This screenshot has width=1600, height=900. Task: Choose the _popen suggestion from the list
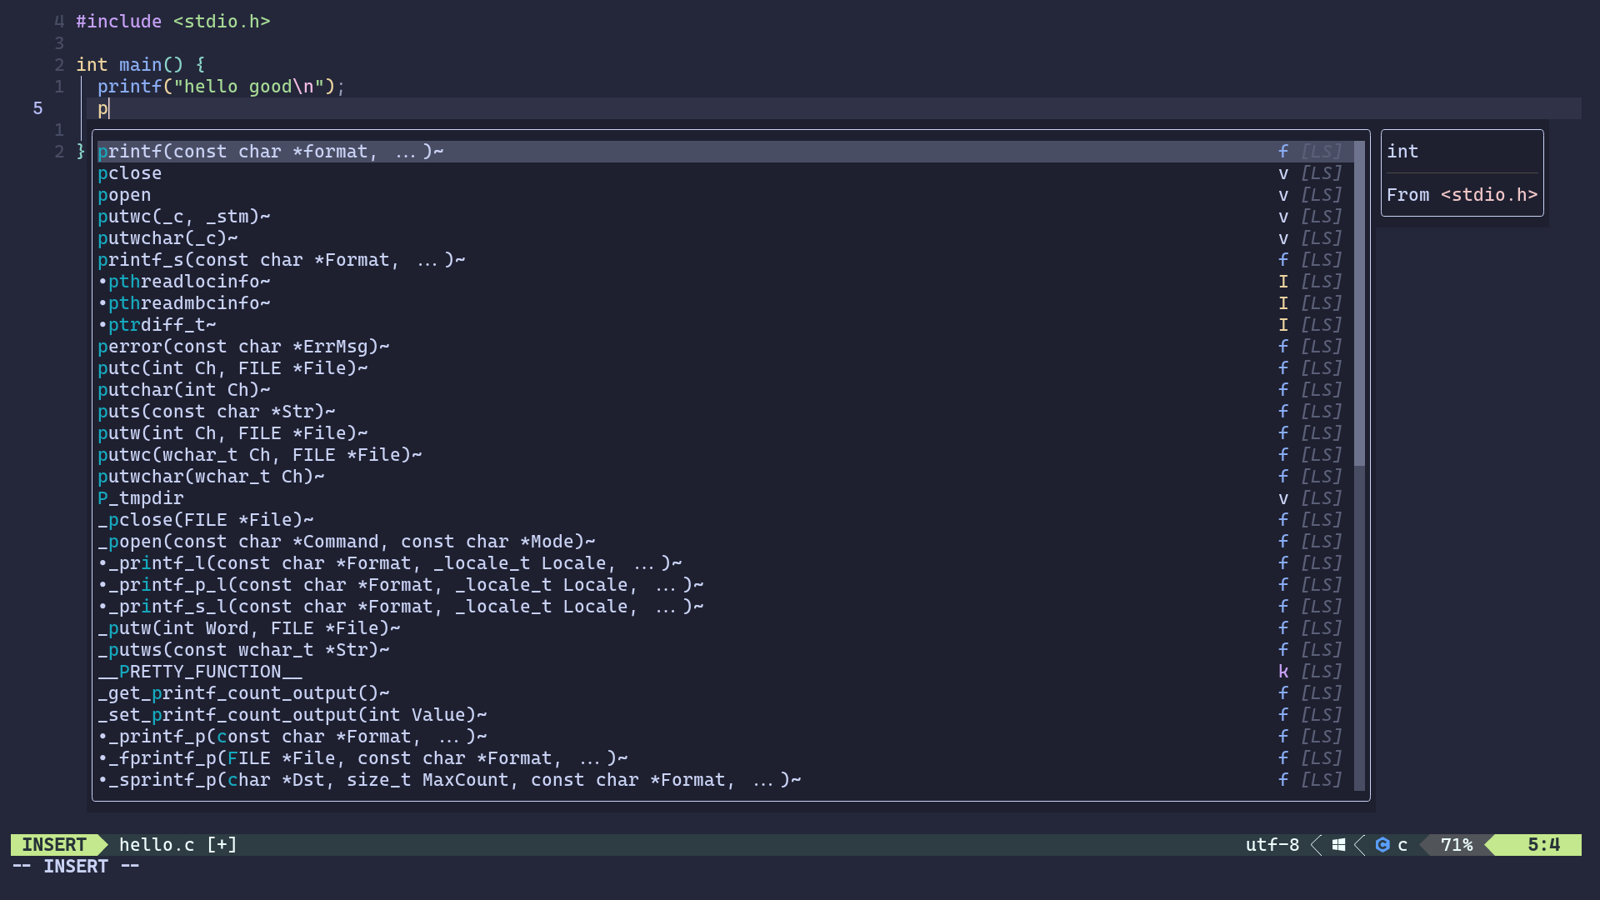(346, 542)
